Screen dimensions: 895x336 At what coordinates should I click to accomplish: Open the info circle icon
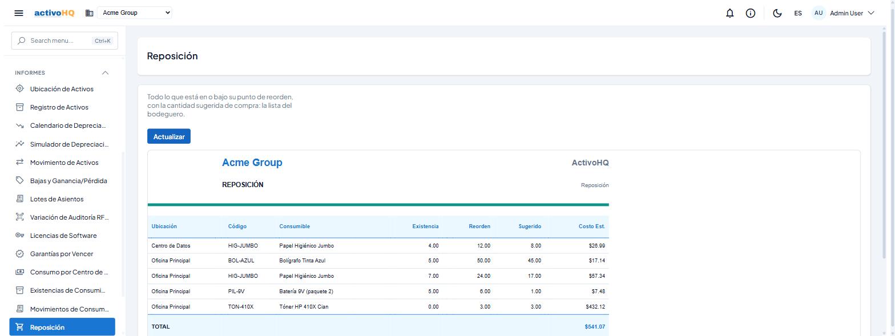coord(751,13)
